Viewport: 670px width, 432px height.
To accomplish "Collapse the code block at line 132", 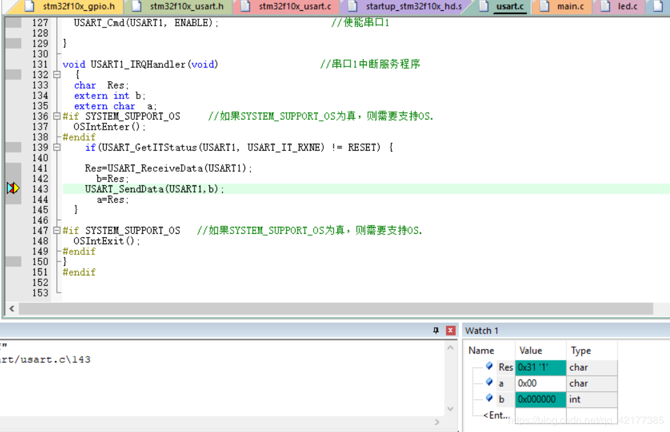I will pyautogui.click(x=57, y=75).
